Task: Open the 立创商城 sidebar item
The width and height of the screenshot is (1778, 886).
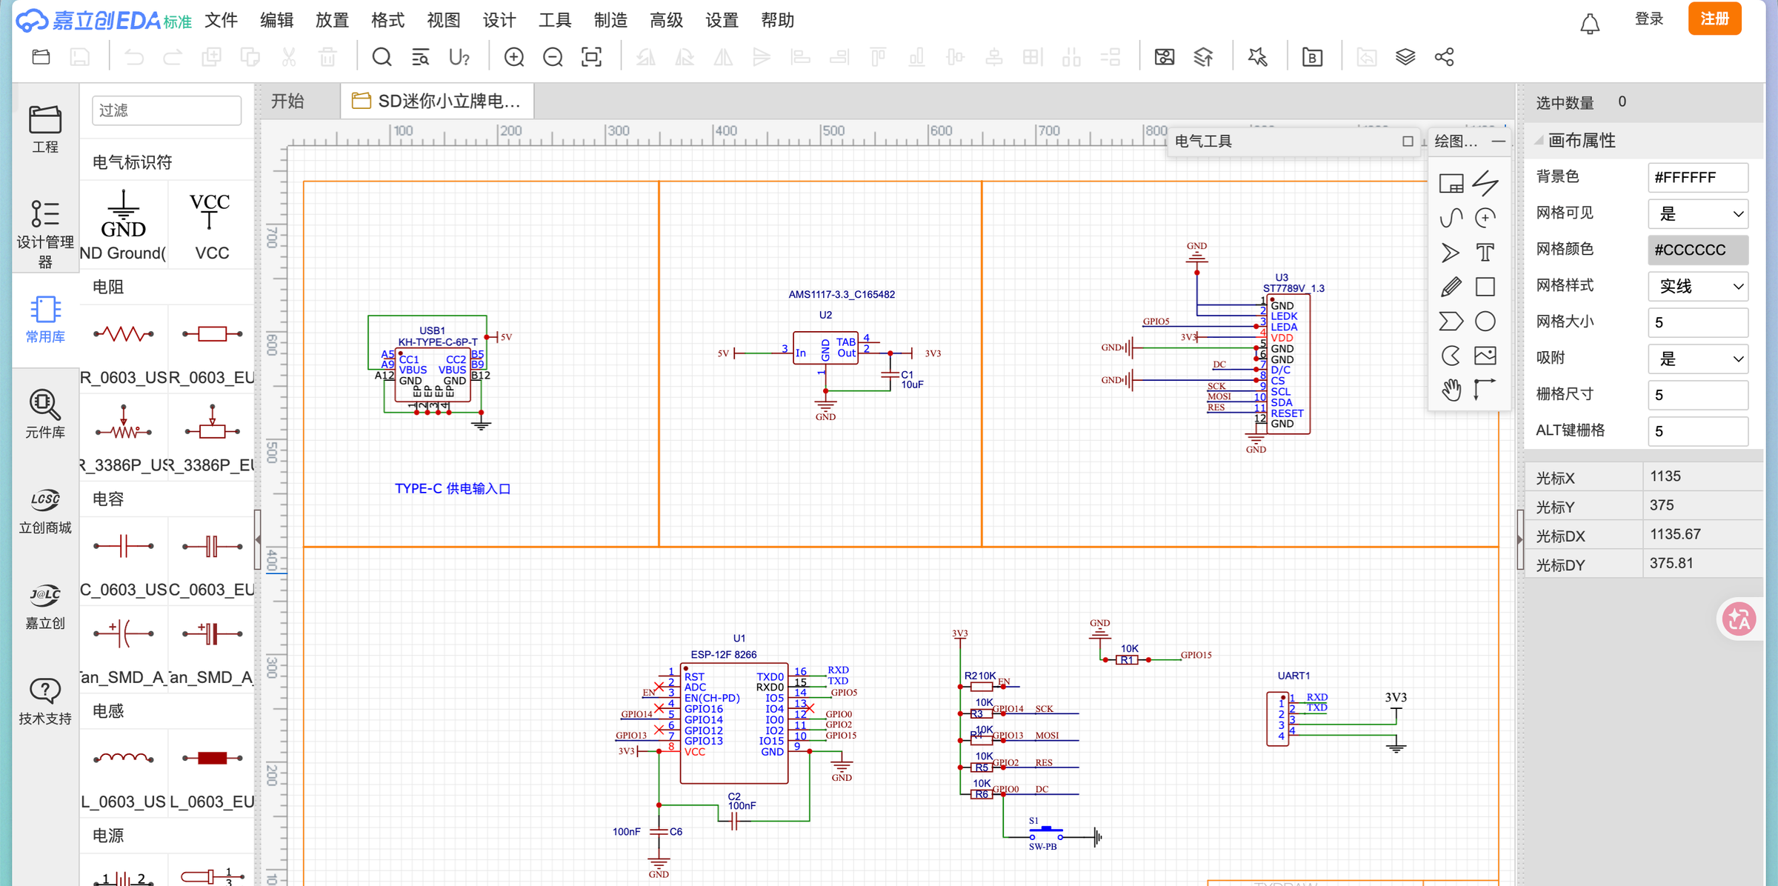Action: point(45,510)
